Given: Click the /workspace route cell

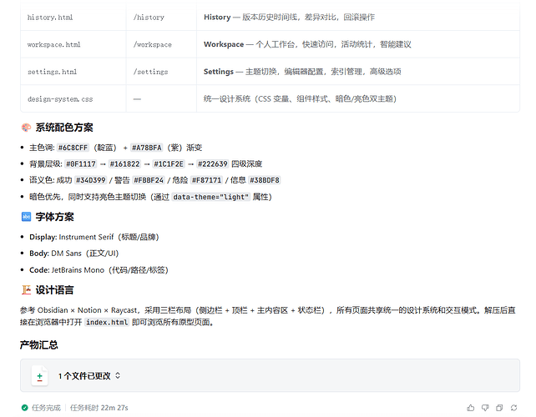Looking at the screenshot, I should [x=161, y=44].
